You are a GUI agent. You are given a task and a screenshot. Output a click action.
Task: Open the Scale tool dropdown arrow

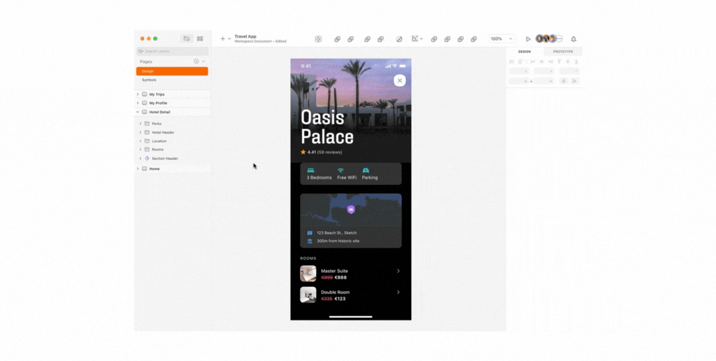click(421, 38)
